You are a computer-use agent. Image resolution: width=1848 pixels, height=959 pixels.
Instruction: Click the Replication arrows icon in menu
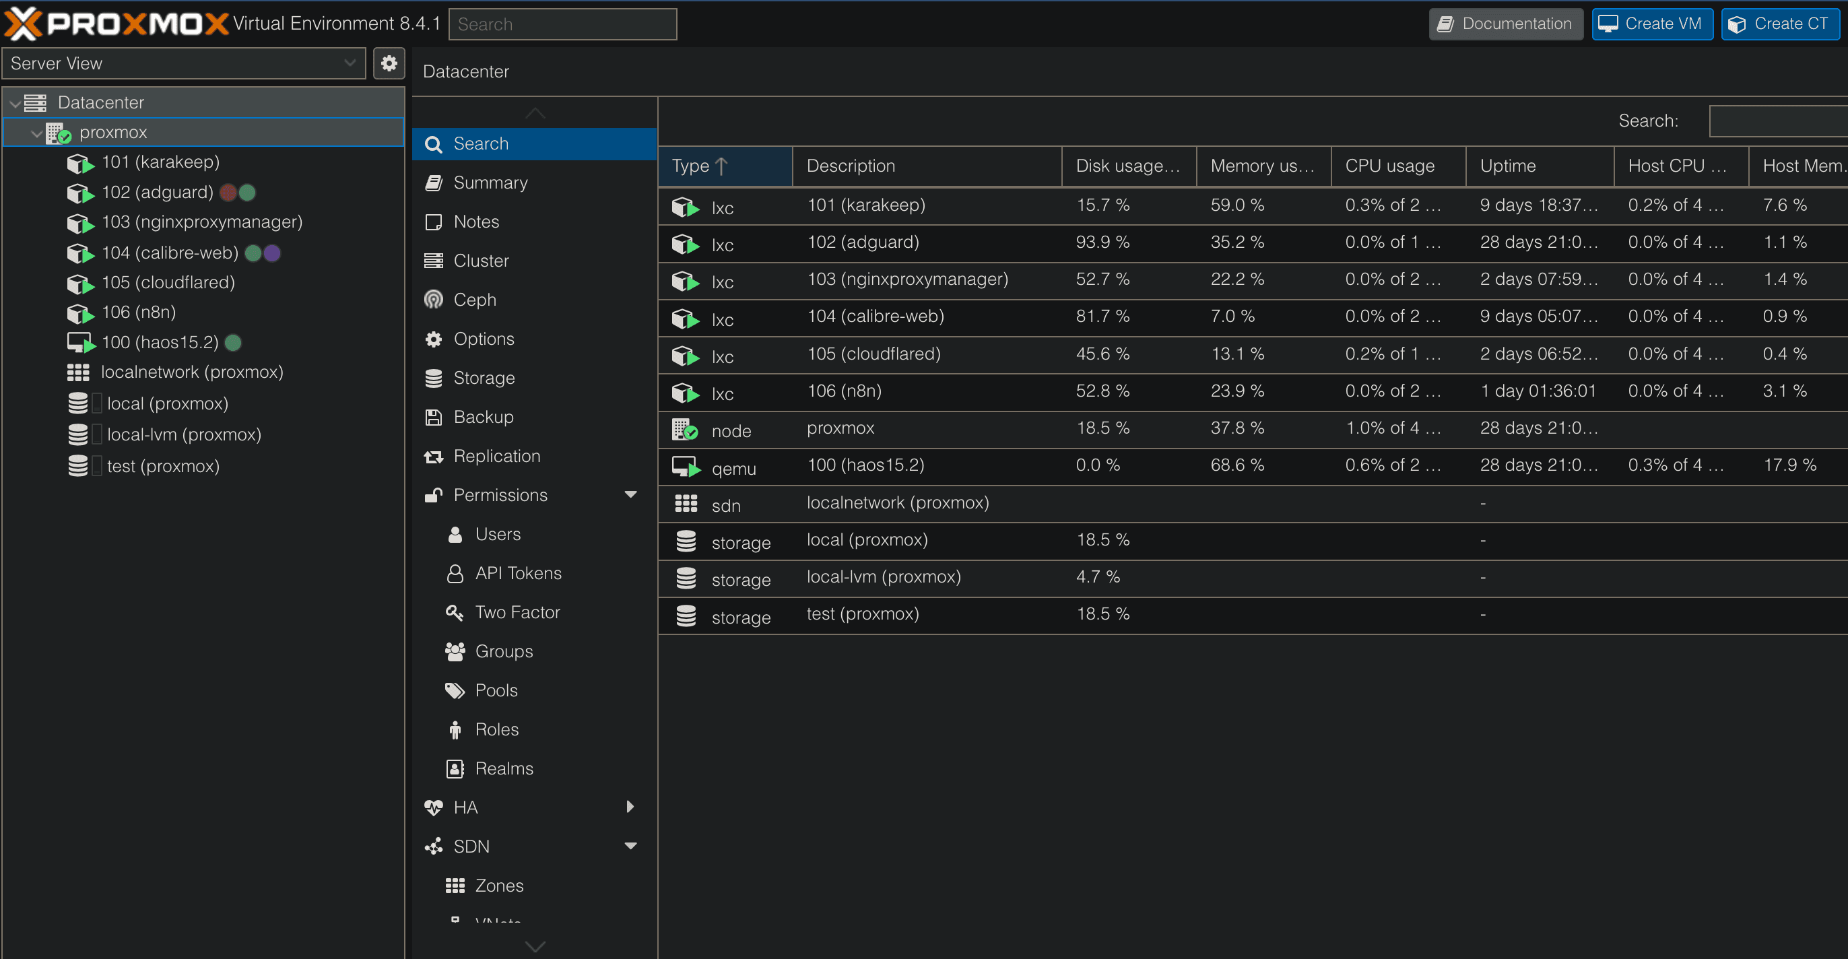click(433, 457)
